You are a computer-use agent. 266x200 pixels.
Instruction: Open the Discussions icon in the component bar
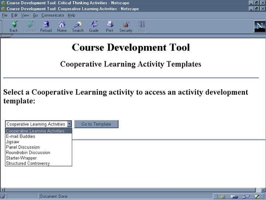(x=246, y=197)
